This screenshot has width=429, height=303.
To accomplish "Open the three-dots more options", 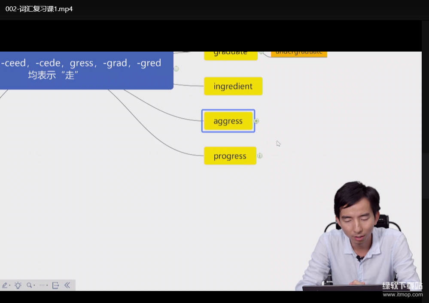I will click(x=43, y=285).
